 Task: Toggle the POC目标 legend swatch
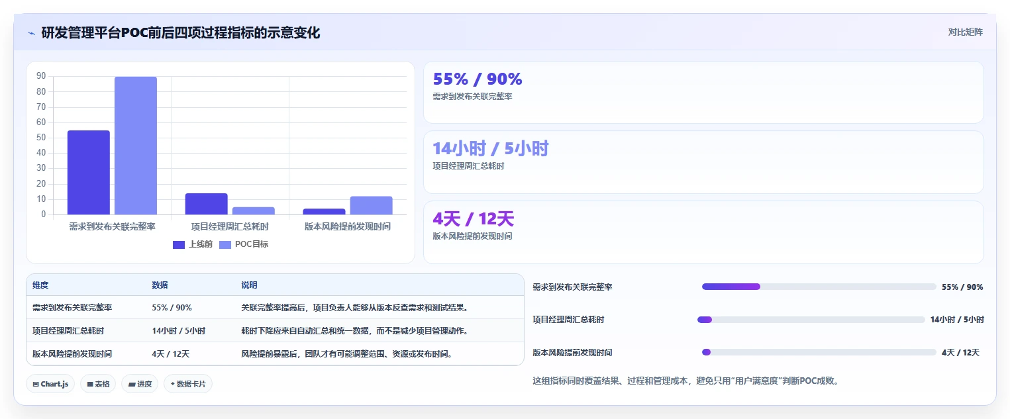(225, 244)
